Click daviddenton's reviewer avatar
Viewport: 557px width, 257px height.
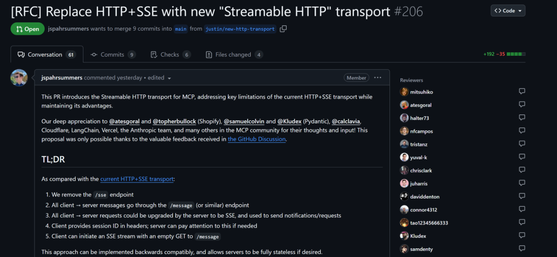click(404, 196)
